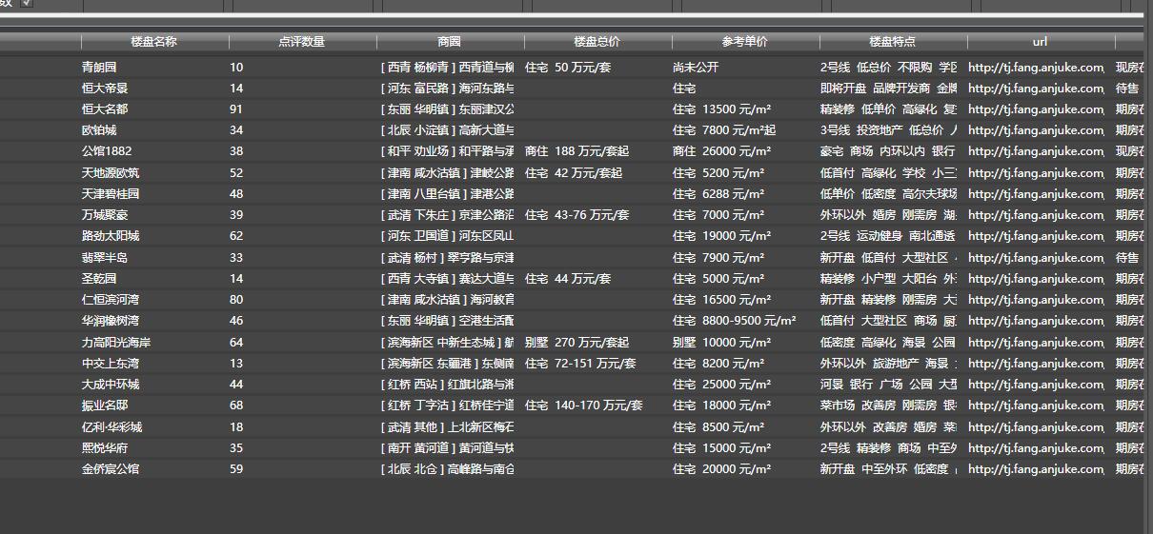
Task: Click total price 住宅 50 万元/套
Action: tap(568, 68)
